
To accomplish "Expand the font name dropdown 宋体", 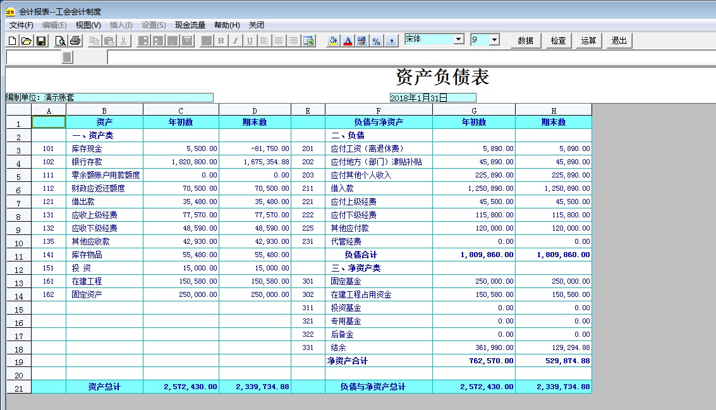I will 459,39.
